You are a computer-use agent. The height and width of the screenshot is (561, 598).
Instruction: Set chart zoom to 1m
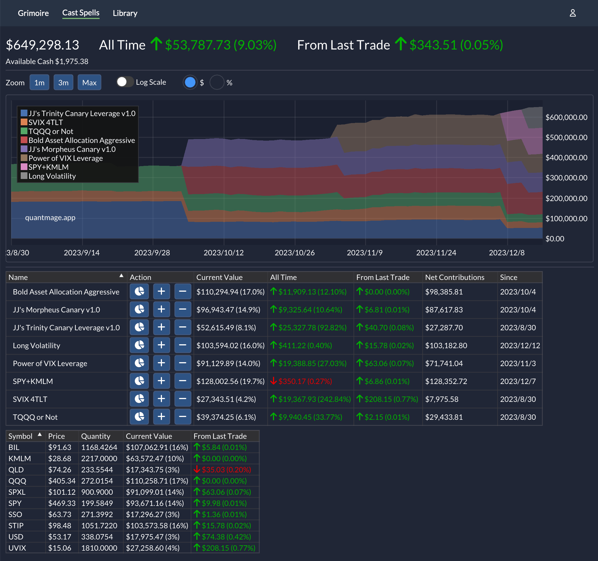click(39, 82)
